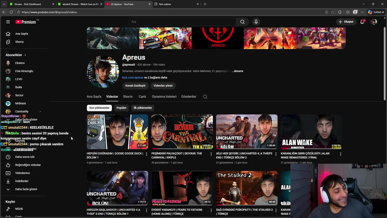The width and height of the screenshot is (387, 218).
Task: Select Son yüklenenler filter chip
Action: pyautogui.click(x=99, y=108)
